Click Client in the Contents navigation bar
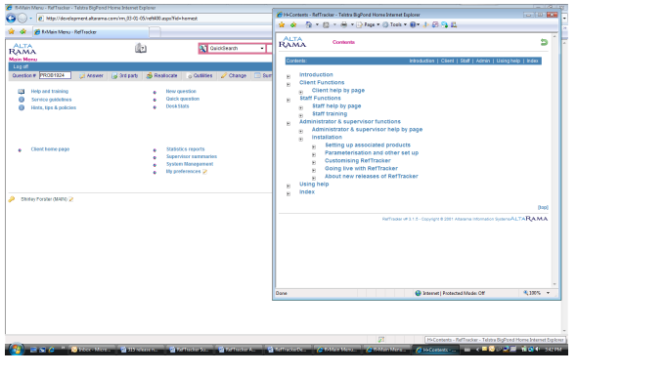Image resolution: width=666 pixels, height=374 pixels. click(x=447, y=62)
